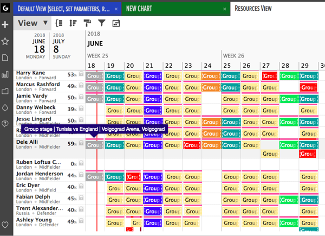The width and height of the screenshot is (325, 236).
Task: Click Jamie Vardy's teal task on June 19
Action: click(x=115, y=99)
